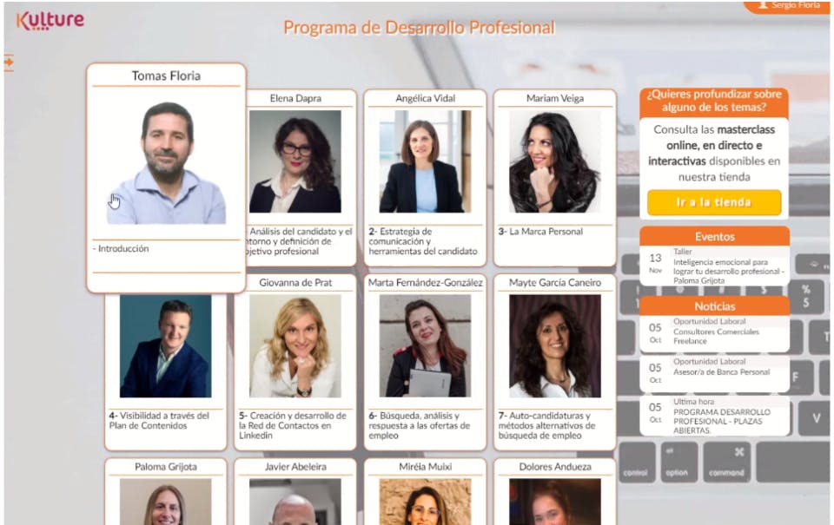Click the Mariam Veiga name heading
Image resolution: width=834 pixels, height=525 pixels.
(x=555, y=98)
